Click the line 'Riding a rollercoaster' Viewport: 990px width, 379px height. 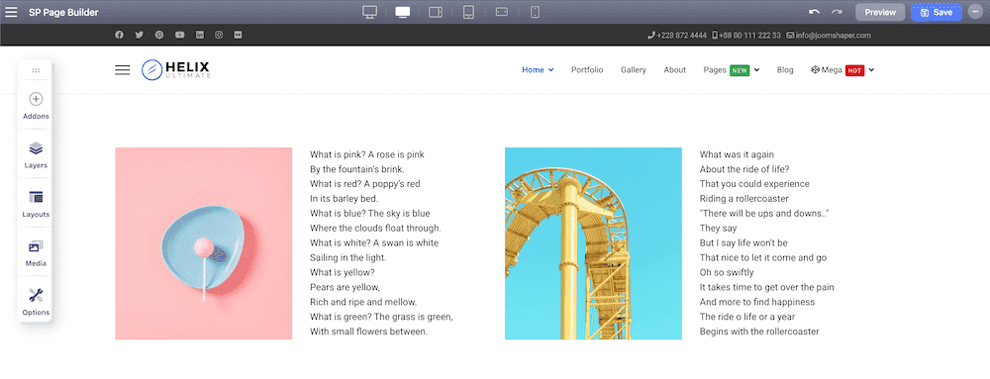click(744, 199)
